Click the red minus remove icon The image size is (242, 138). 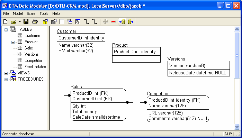[114, 22]
